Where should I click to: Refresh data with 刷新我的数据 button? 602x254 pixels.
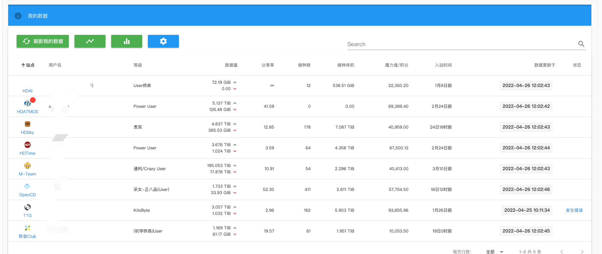click(x=43, y=41)
